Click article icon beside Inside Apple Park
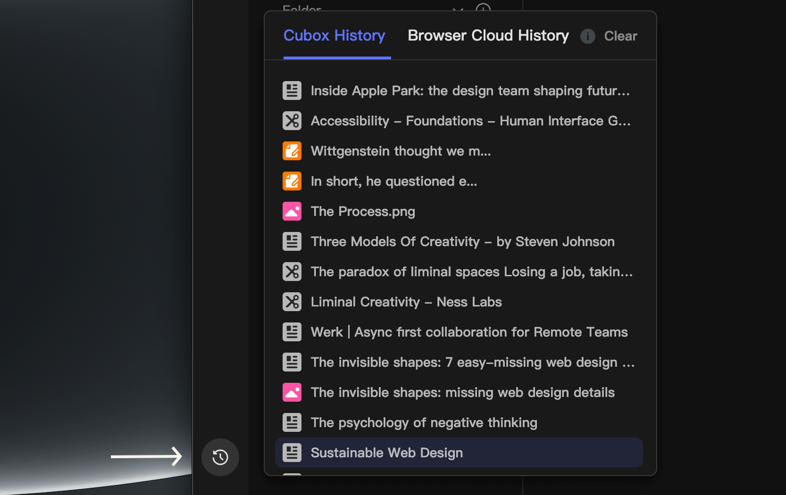The image size is (786, 495). (292, 91)
